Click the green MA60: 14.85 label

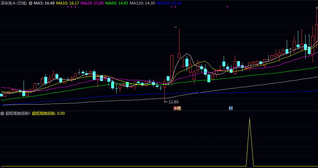click(x=117, y=3)
